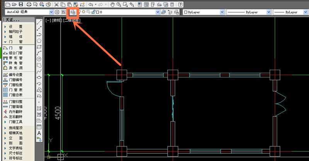Select the Arc draw tool
309x161 pixels.
tap(39, 53)
